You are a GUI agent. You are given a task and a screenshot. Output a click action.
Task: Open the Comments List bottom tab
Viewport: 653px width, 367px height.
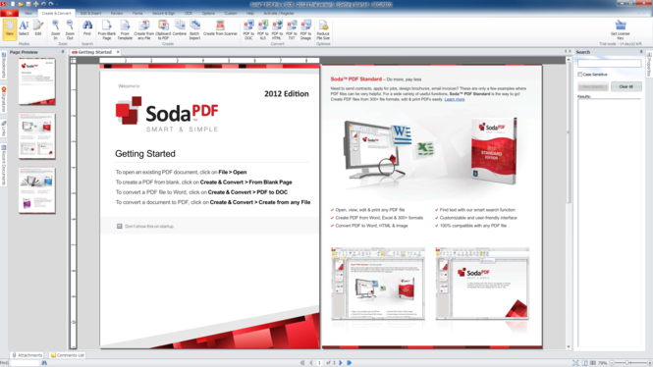68,355
